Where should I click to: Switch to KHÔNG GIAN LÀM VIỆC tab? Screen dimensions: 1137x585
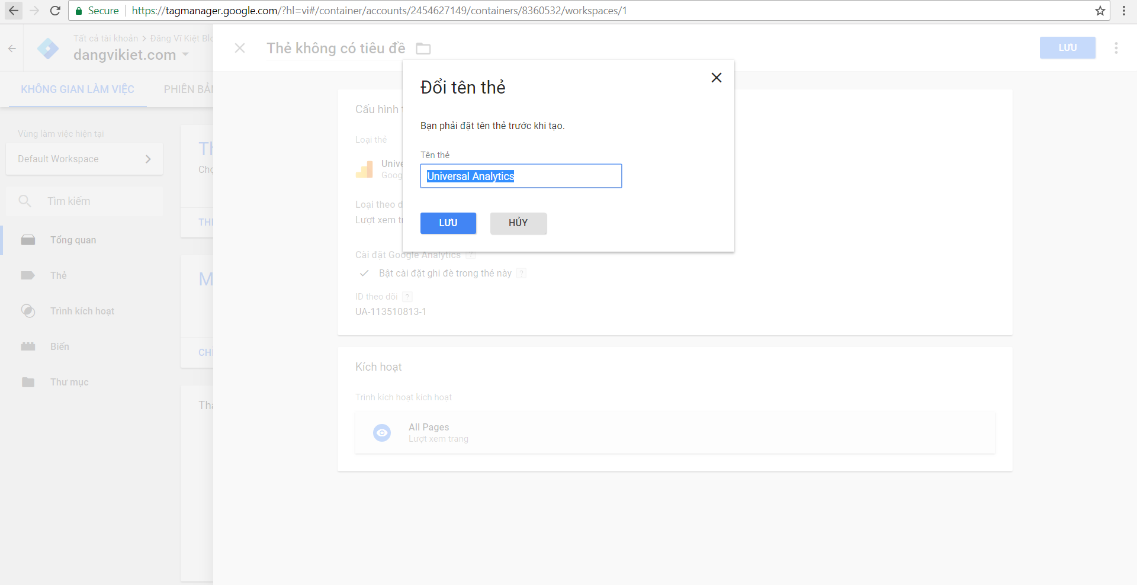[x=78, y=89]
